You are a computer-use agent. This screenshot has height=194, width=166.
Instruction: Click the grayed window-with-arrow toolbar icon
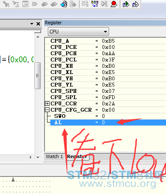(25, 4)
